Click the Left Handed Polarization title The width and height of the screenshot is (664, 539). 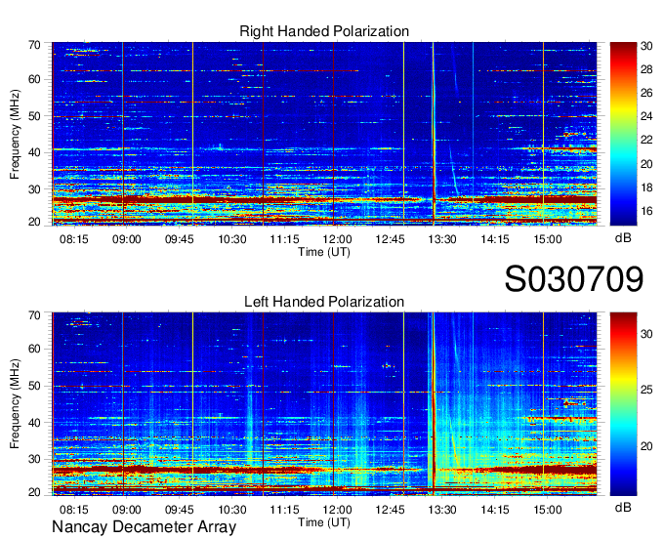pos(324,302)
